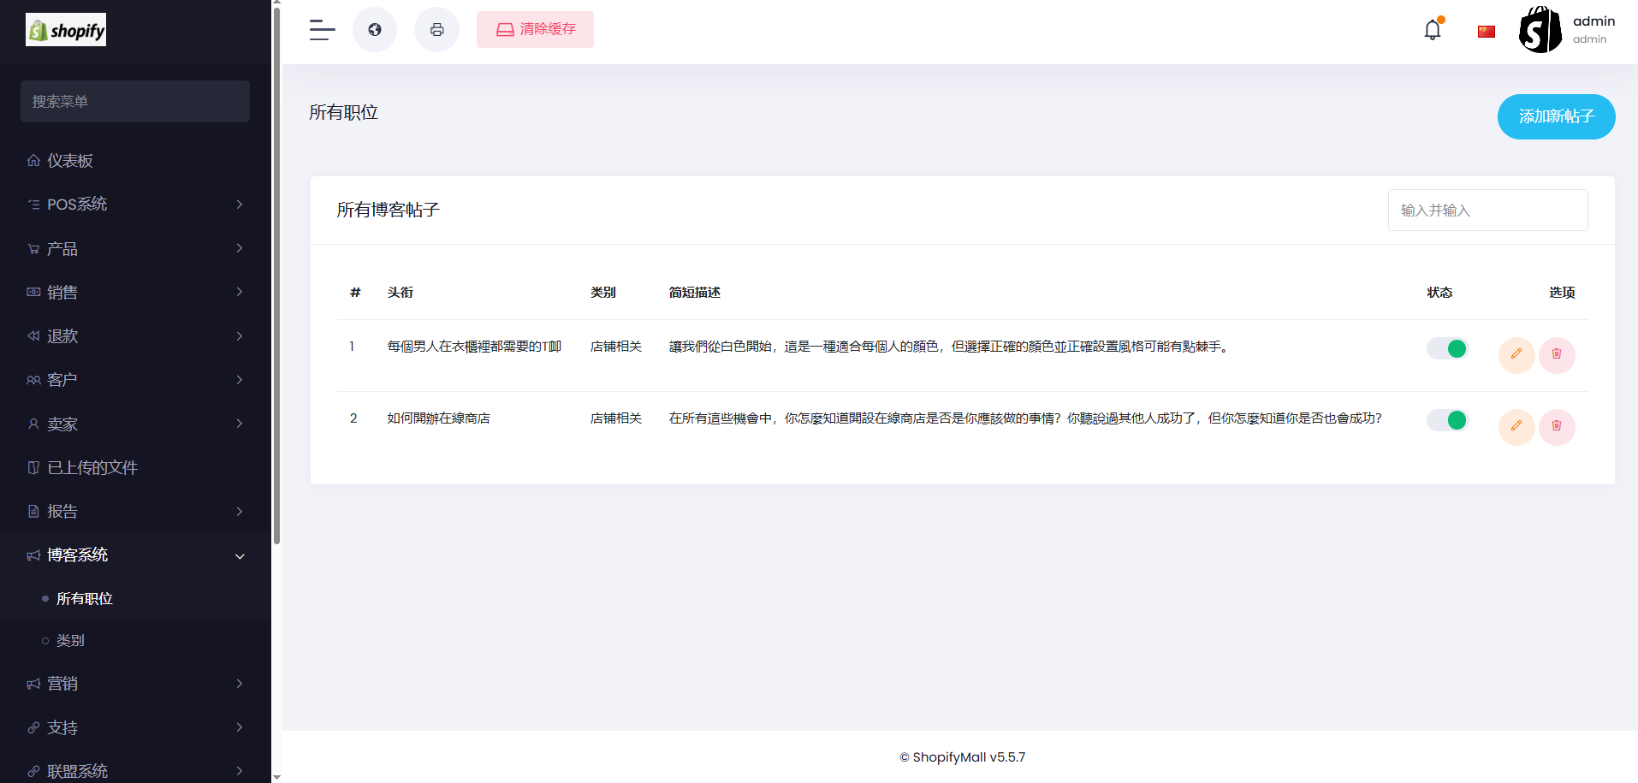
Task: Click the delete trash icon for post 1
Action: tap(1556, 354)
